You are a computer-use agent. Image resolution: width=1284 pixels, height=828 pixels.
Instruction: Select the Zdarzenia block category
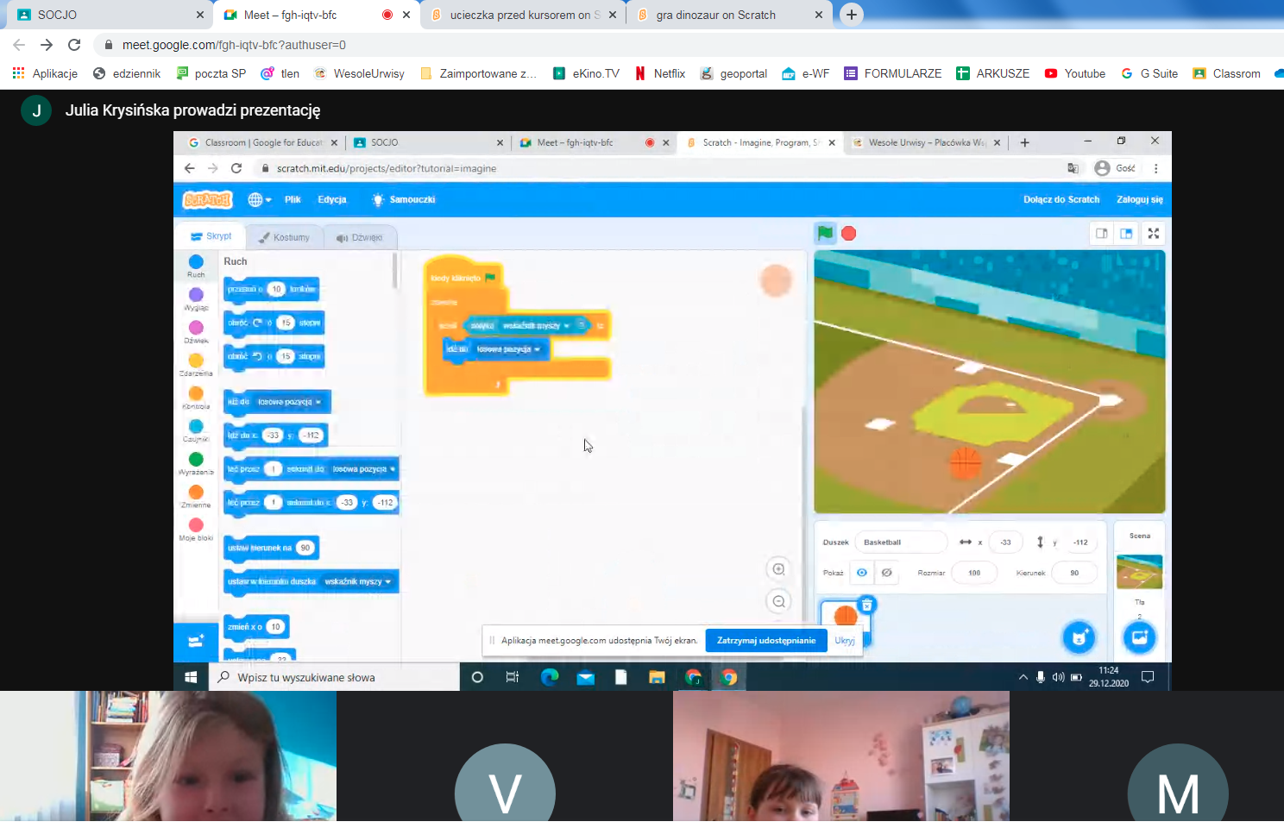point(196,364)
